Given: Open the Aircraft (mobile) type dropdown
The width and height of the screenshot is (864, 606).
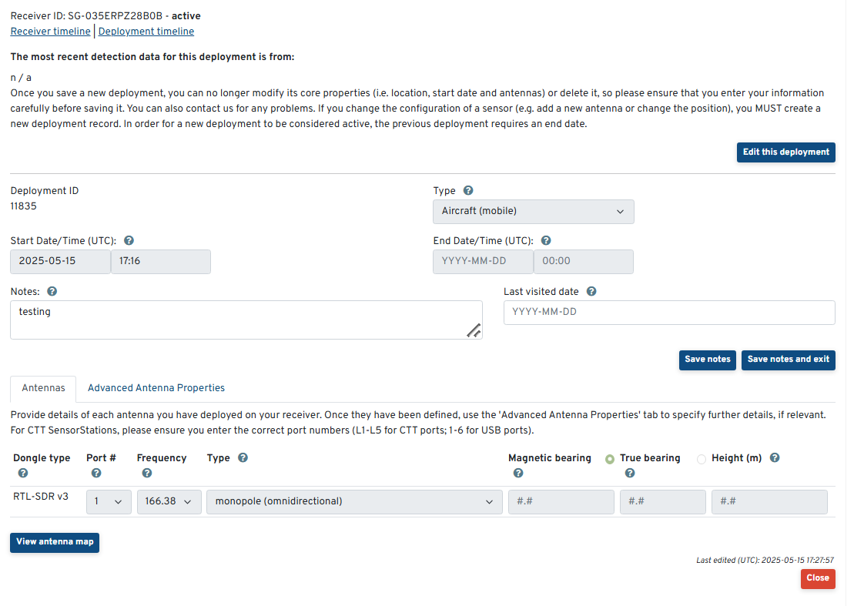Looking at the screenshot, I should (x=534, y=212).
